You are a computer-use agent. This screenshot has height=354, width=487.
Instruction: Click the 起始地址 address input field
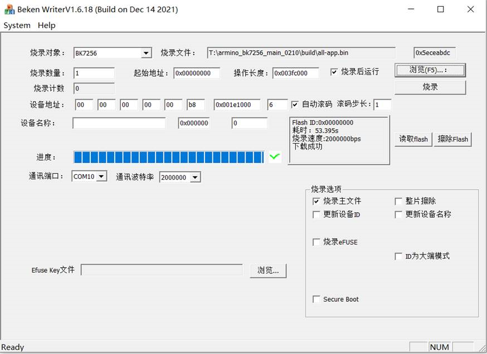point(198,72)
